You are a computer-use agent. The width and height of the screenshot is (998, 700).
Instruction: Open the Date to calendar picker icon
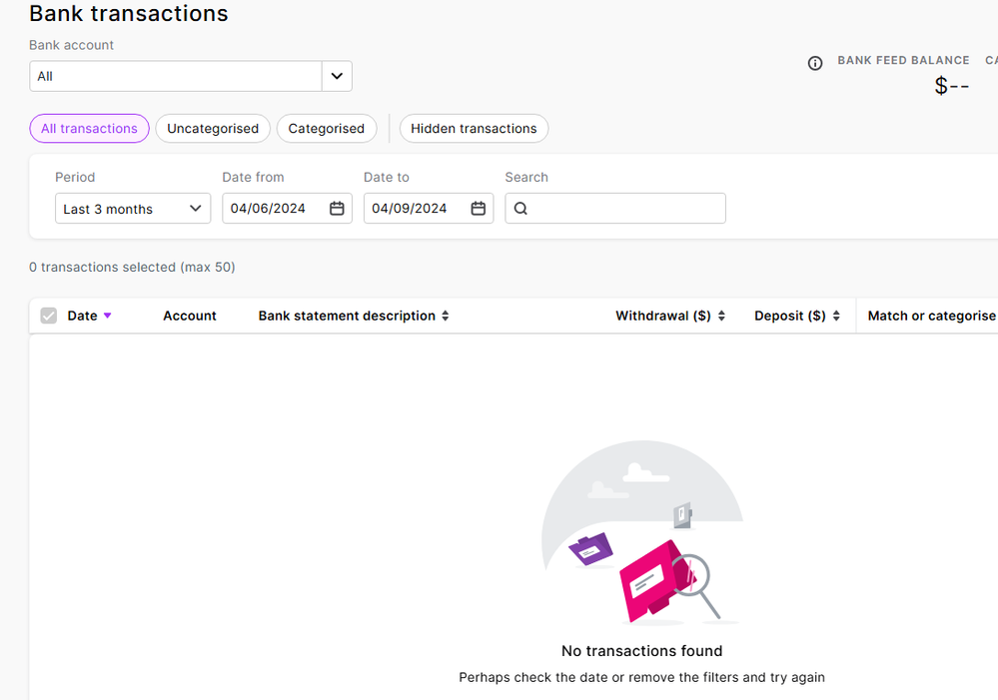pos(479,209)
